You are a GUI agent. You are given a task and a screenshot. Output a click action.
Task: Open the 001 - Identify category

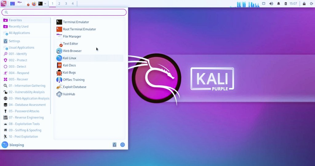pyautogui.click(x=26, y=54)
